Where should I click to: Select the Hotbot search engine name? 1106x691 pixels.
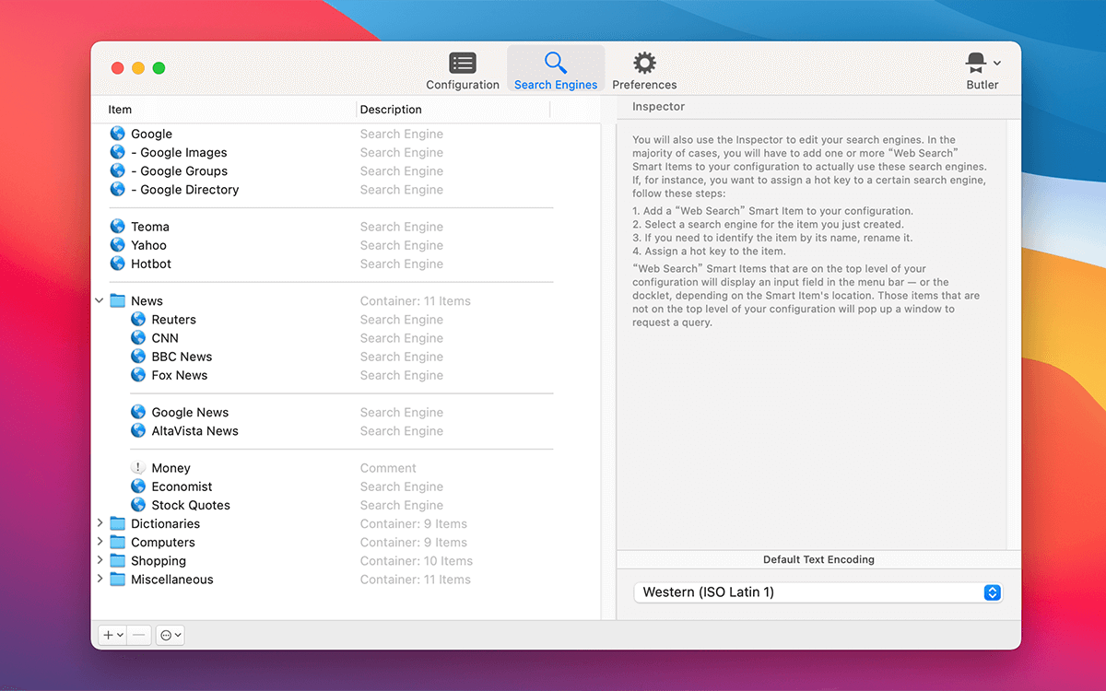pyautogui.click(x=151, y=264)
